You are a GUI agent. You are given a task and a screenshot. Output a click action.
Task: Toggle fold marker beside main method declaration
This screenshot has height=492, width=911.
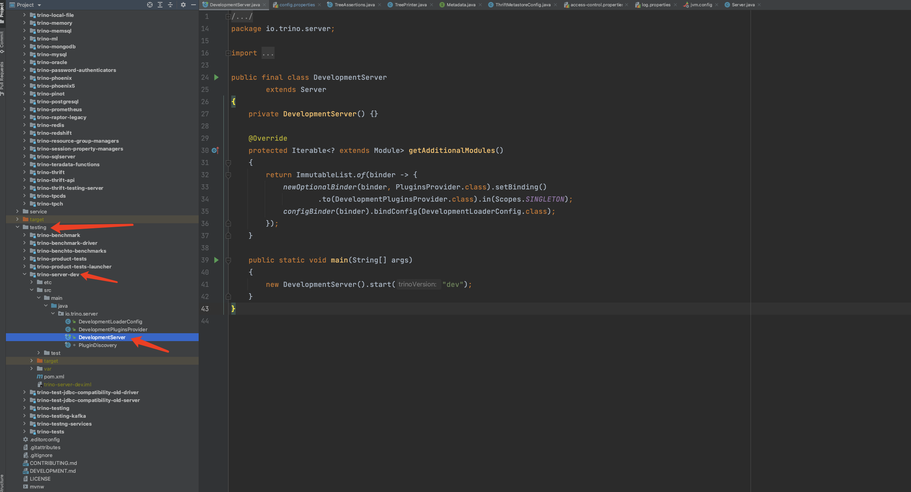[x=228, y=260]
